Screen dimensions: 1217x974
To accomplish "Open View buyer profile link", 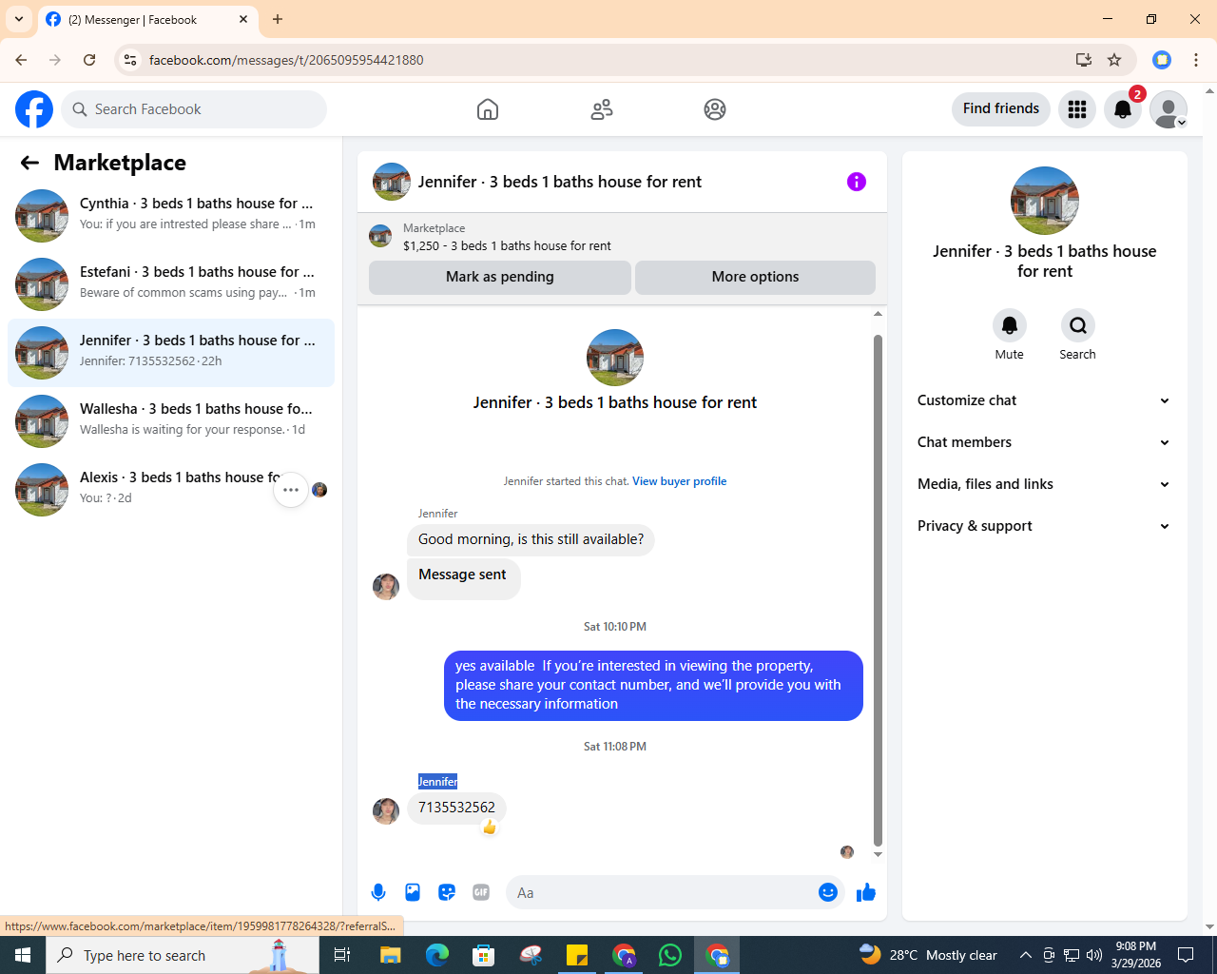I will pyautogui.click(x=680, y=481).
